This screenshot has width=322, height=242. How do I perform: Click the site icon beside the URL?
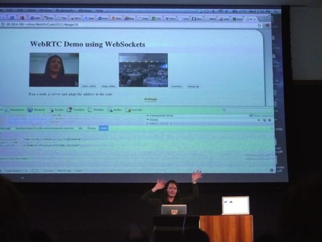(3, 25)
